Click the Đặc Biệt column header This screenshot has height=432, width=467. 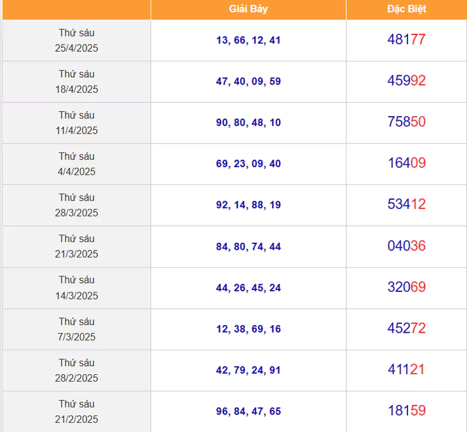tap(406, 9)
